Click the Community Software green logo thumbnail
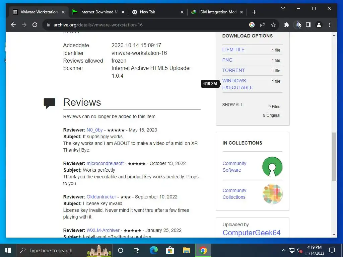 pyautogui.click(x=272, y=167)
